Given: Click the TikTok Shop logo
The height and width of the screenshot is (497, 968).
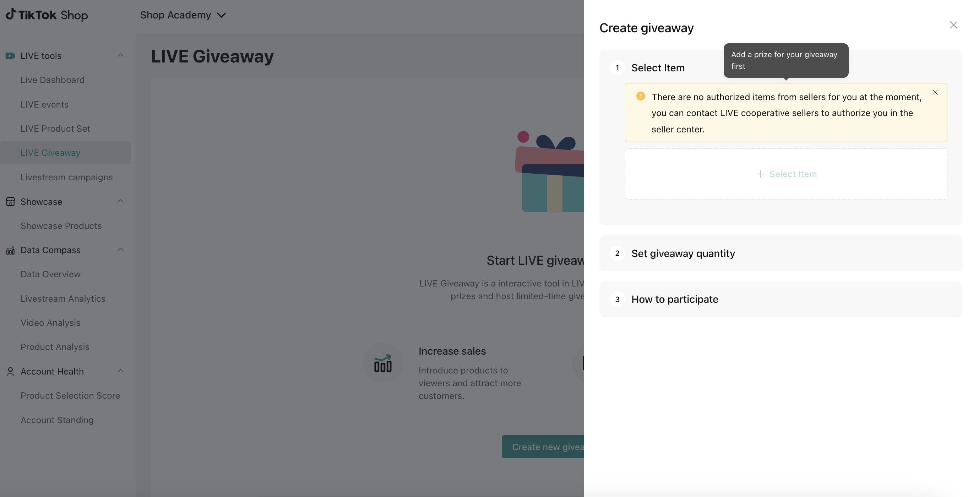Looking at the screenshot, I should click(47, 15).
